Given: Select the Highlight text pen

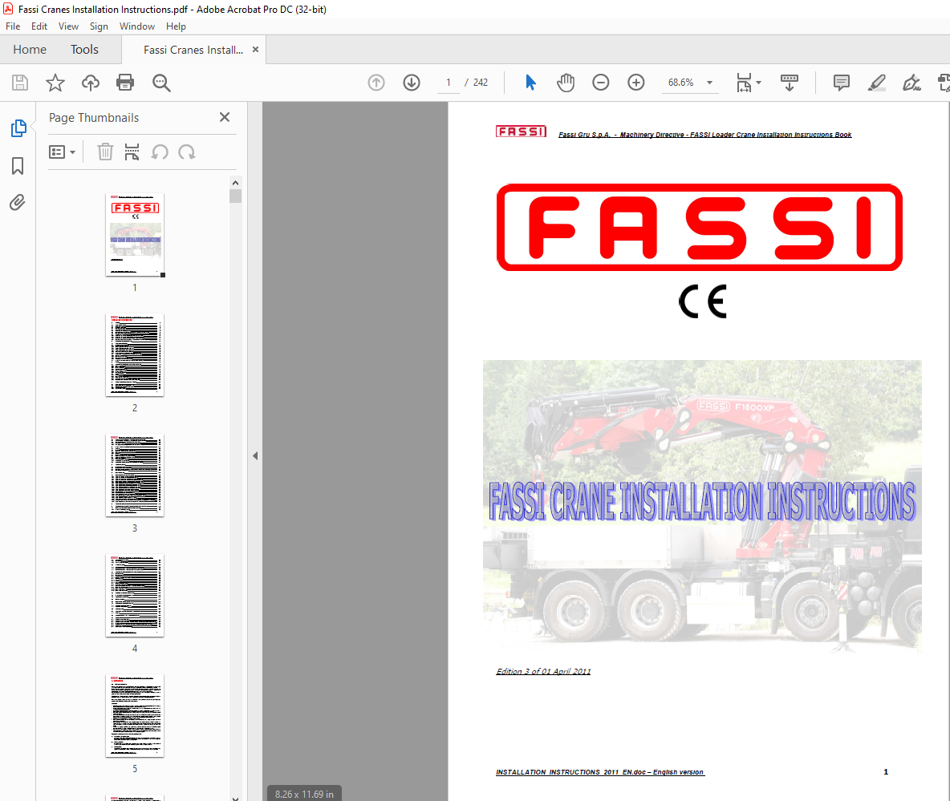Looking at the screenshot, I should (x=876, y=83).
